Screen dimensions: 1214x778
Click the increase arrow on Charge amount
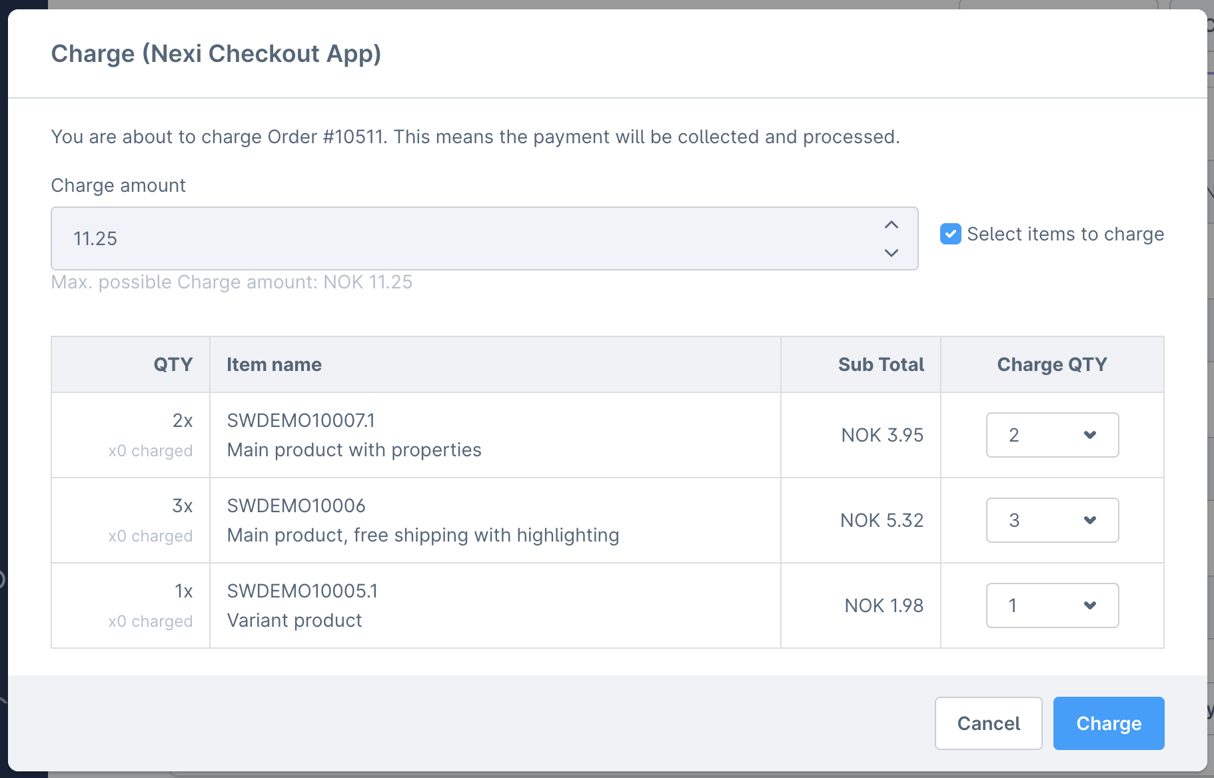(891, 225)
